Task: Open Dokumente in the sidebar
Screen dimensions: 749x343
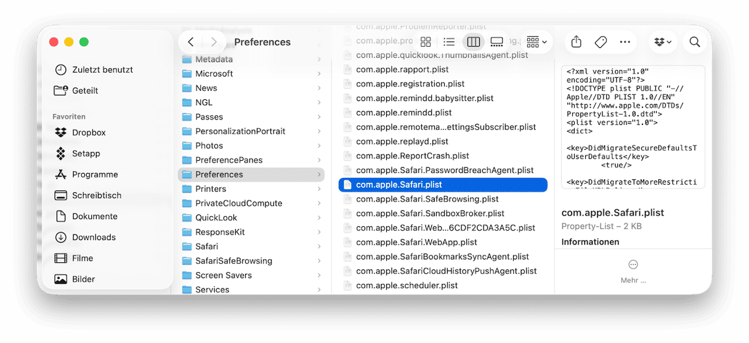Action: [x=86, y=216]
